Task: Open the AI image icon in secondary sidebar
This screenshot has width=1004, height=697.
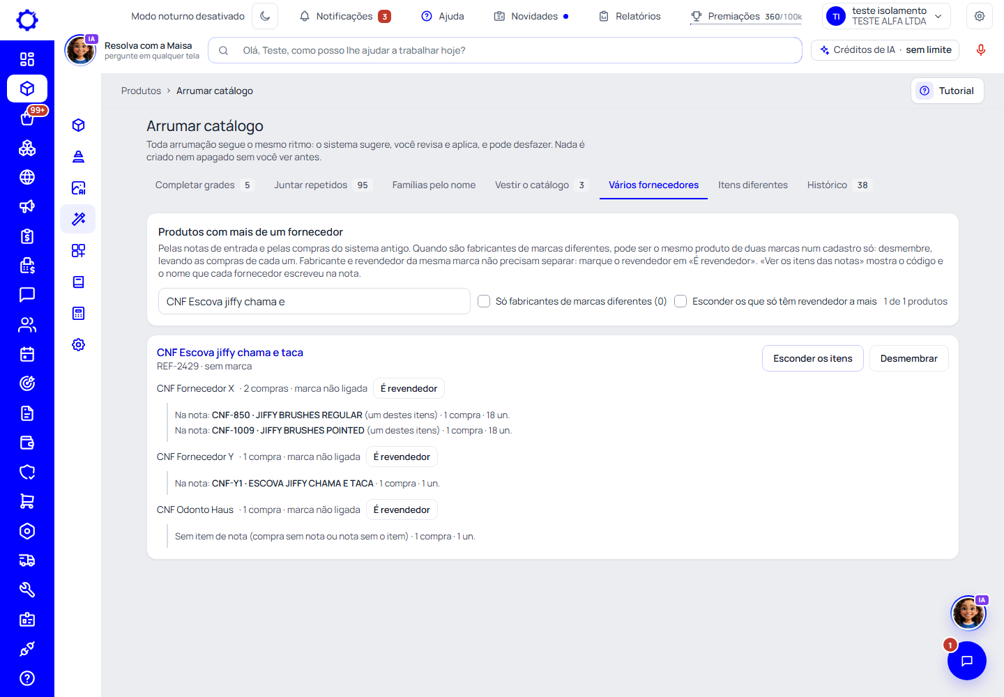Action: pos(78,187)
